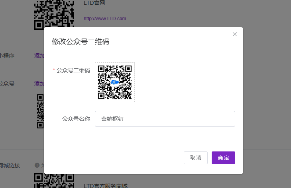Click the LTD官网 text
The width and height of the screenshot is (291, 188).
(94, 3)
